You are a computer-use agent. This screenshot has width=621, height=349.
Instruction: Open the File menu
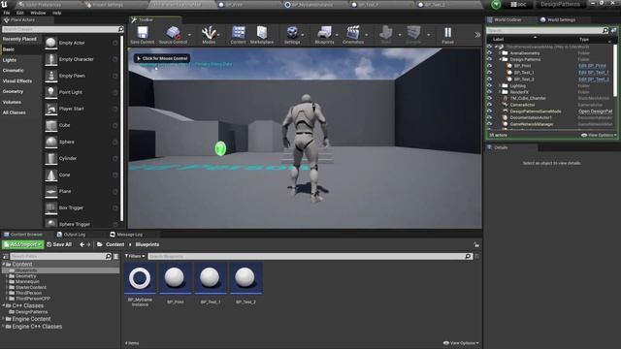pos(7,13)
